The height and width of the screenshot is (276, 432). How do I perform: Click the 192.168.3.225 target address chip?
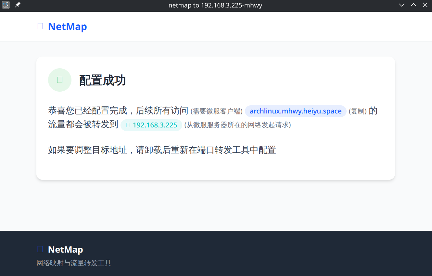pyautogui.click(x=151, y=125)
